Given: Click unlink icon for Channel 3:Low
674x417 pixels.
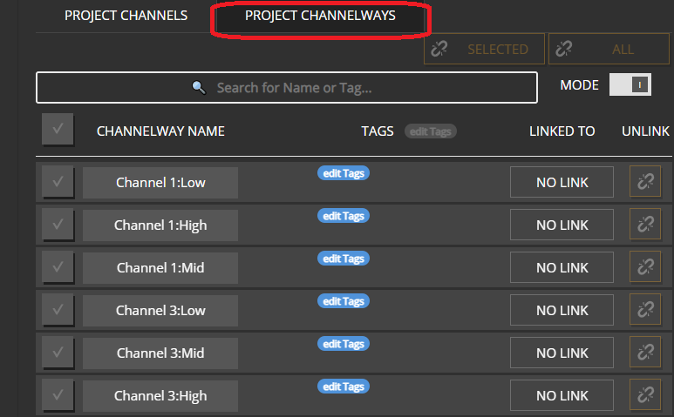Looking at the screenshot, I should coord(645,311).
